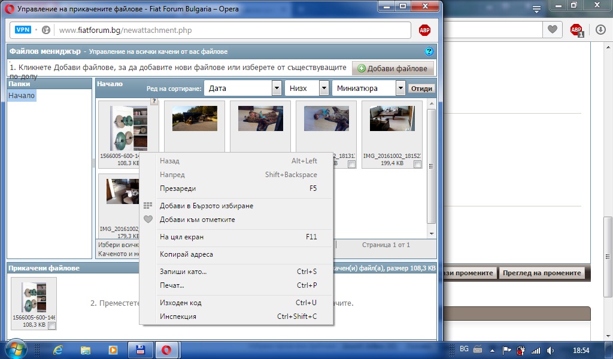Tick the checkbox for IMG_20161002_18152 199,4 KB
This screenshot has height=359, width=613.
[x=417, y=164]
